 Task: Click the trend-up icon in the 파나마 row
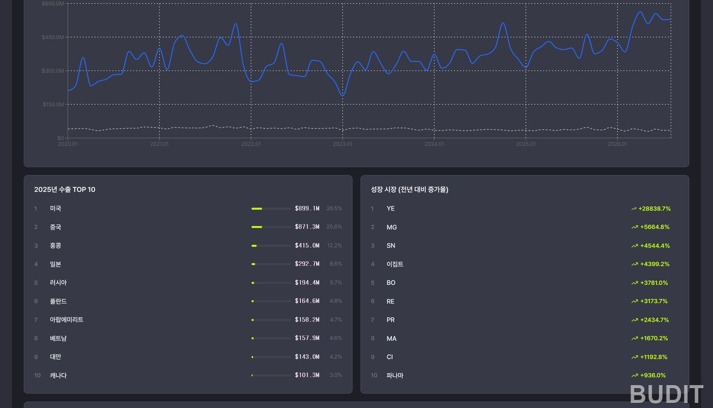635,375
